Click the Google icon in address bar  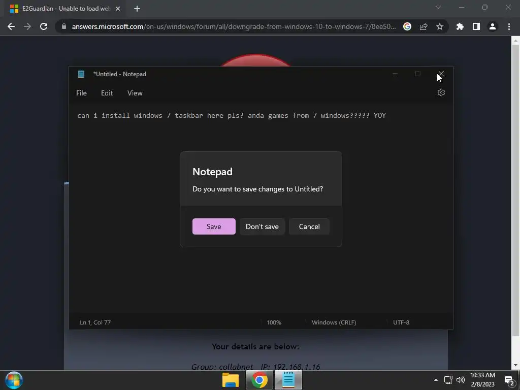click(407, 26)
